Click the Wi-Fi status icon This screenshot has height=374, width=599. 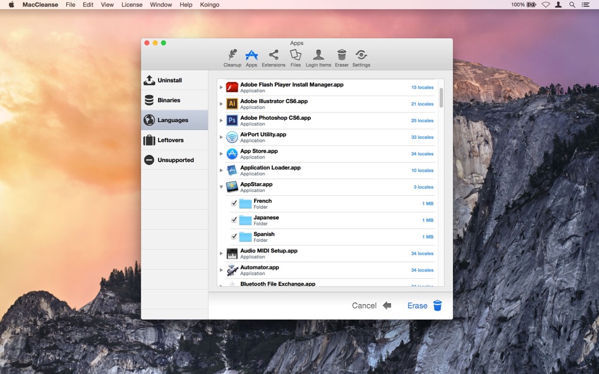pyautogui.click(x=546, y=5)
